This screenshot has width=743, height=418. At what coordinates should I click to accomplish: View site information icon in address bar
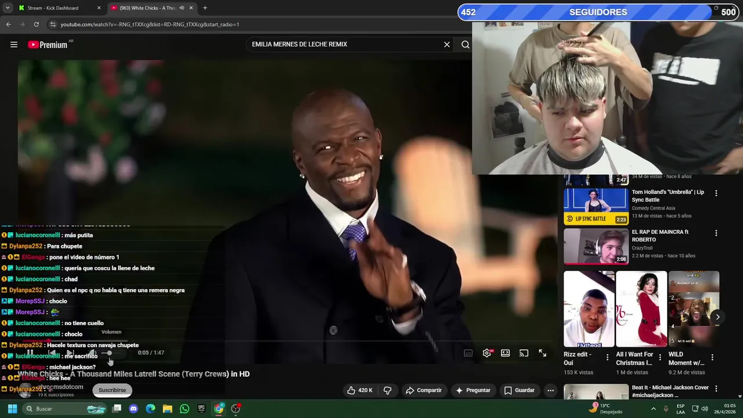(x=53, y=24)
